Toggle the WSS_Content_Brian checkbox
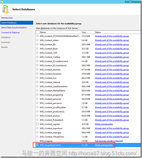Screen dimensions: 142x158 (37, 49)
